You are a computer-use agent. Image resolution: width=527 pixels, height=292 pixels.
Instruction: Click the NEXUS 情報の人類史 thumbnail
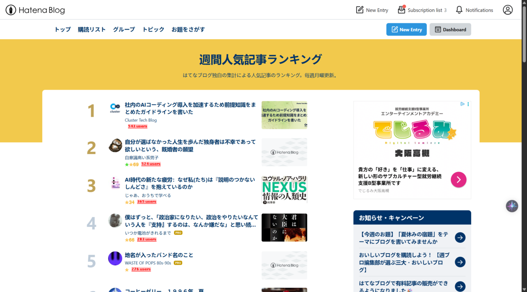coord(284,190)
